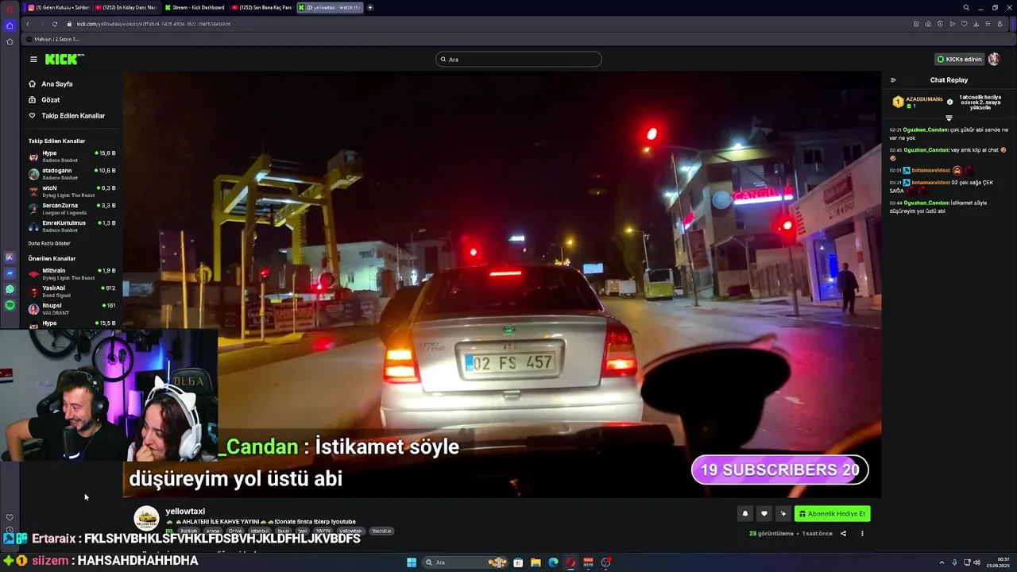Viewport: 1017px width, 572px height.
Task: Click the Yolculuk tag
Action: coord(381,531)
